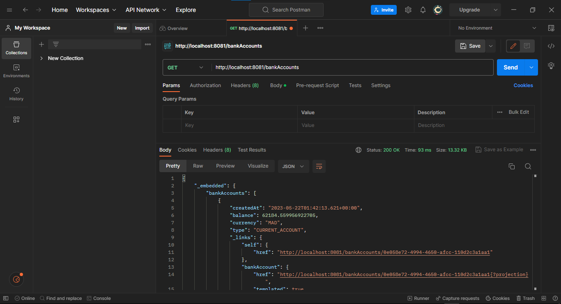Toggle the comments panel beside Save
Image resolution: width=561 pixels, height=304 pixels.
click(x=527, y=46)
